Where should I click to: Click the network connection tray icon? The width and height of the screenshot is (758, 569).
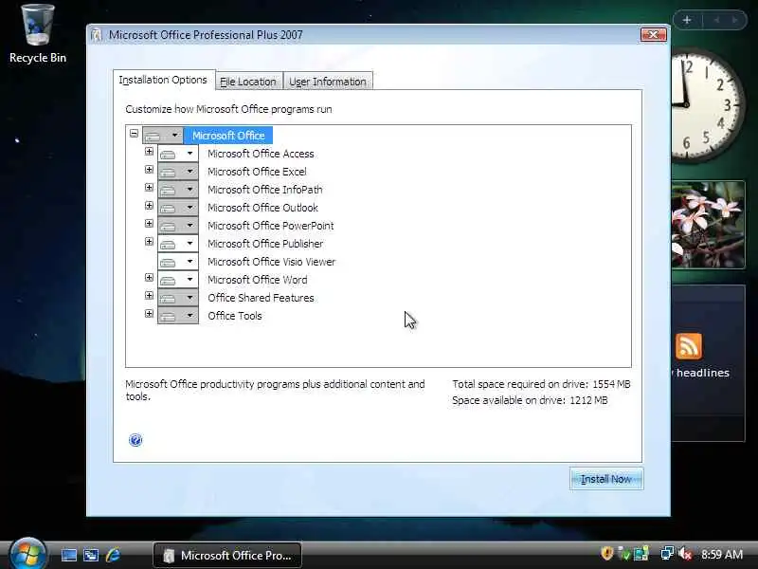[667, 554]
